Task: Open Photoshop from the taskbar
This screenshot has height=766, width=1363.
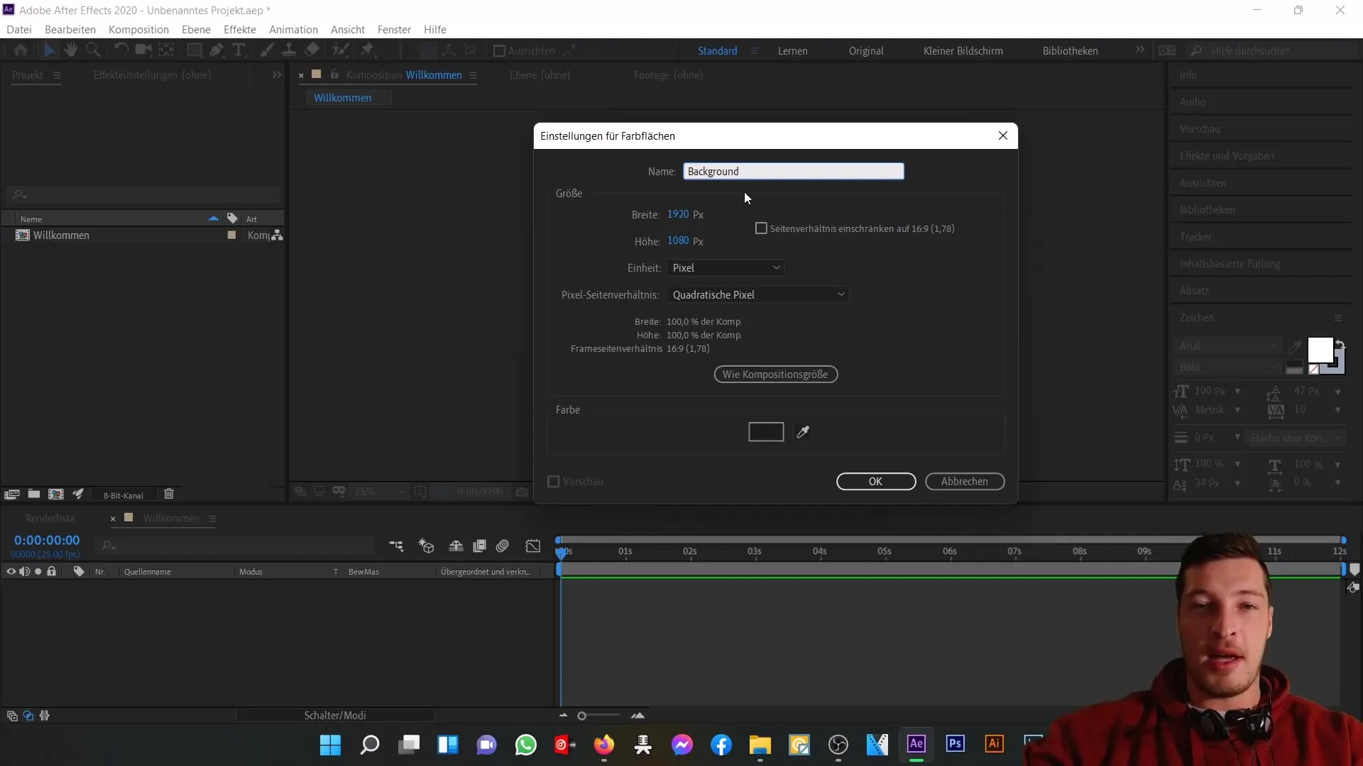Action: 956,745
